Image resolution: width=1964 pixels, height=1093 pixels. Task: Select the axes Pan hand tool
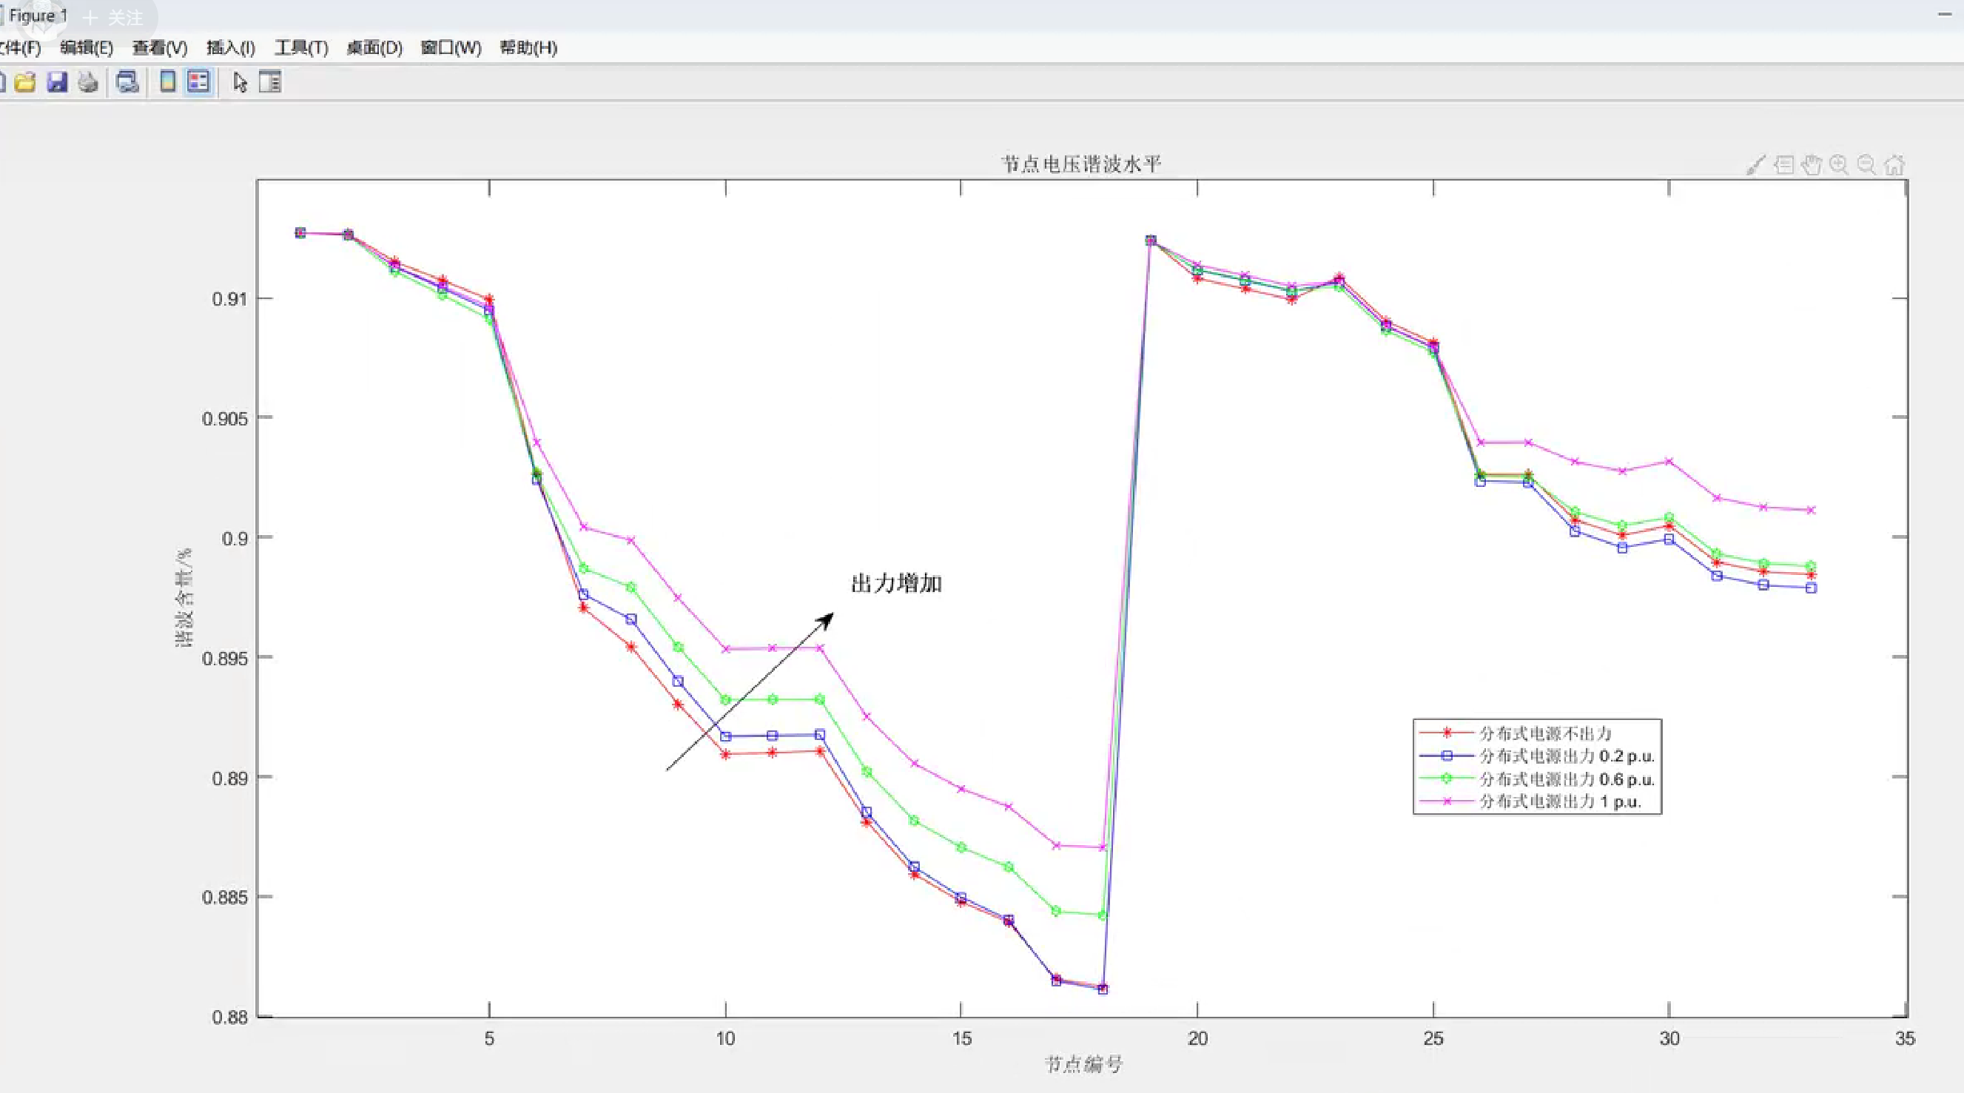1812,164
